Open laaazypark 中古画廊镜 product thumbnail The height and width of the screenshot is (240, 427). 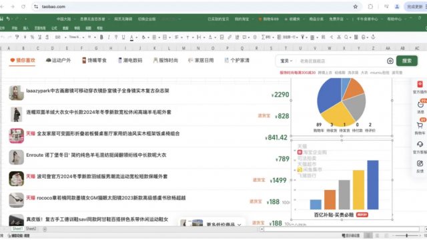[x=16, y=93]
